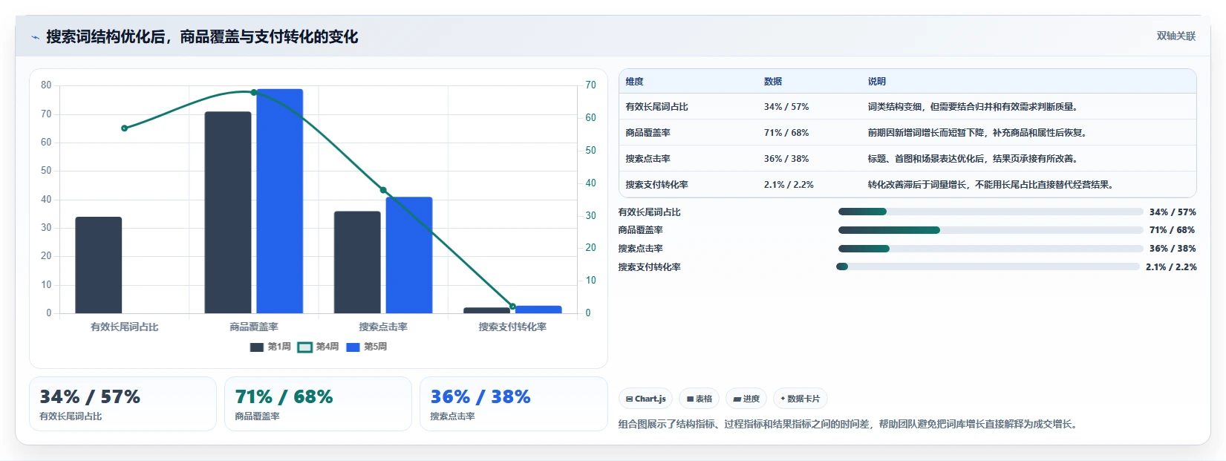
Task: Click the 有效长尾词占比 progress bar
Action: point(991,212)
